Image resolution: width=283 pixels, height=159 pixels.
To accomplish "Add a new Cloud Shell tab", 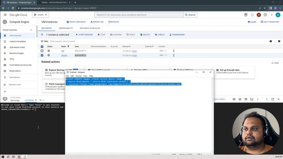I will [x=40, y=100].
